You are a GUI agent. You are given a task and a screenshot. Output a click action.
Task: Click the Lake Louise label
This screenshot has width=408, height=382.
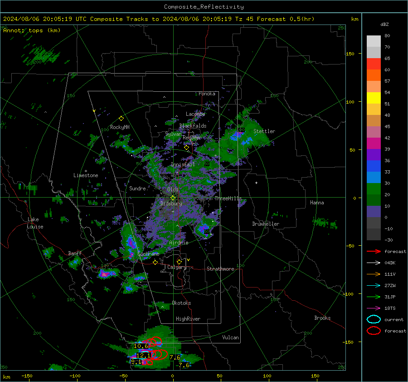pyautogui.click(x=35, y=223)
